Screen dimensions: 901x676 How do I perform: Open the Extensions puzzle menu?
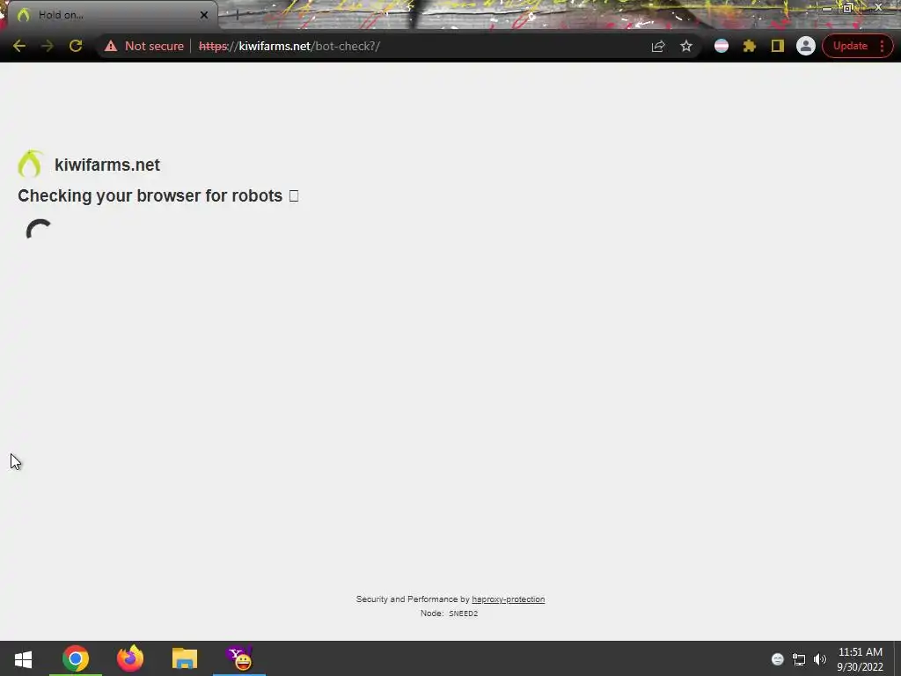pyautogui.click(x=750, y=46)
